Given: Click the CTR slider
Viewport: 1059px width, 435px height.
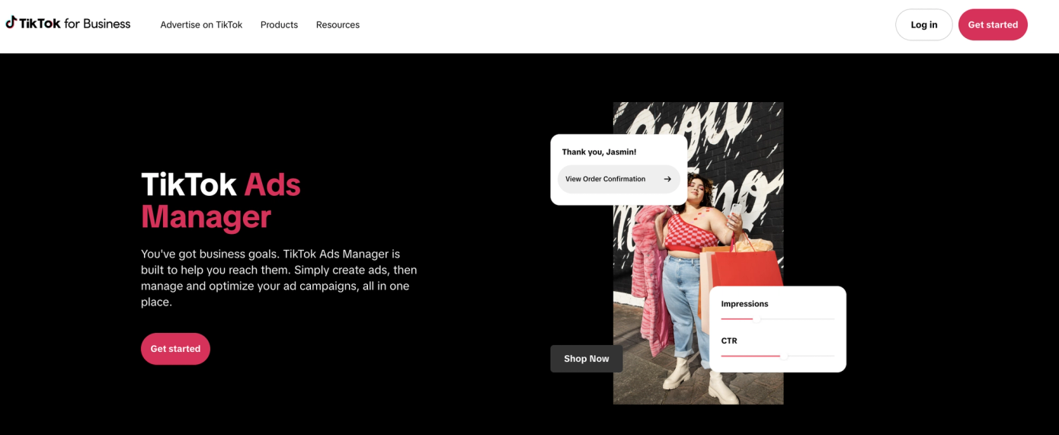Looking at the screenshot, I should tap(777, 356).
